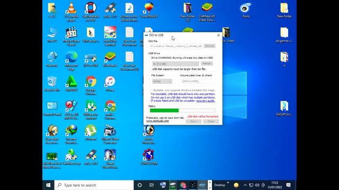The height and width of the screenshot is (190, 339).
Task: Expand the Desktop toolbar chevron on taskbar
Action: (x=228, y=183)
